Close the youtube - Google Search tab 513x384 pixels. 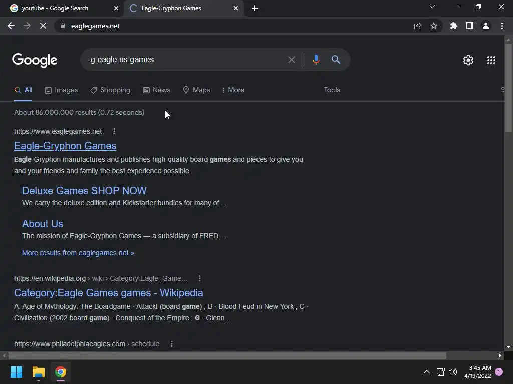(x=116, y=8)
